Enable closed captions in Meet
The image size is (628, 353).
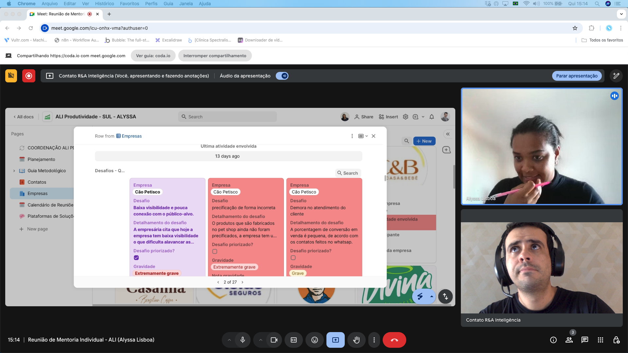click(294, 340)
